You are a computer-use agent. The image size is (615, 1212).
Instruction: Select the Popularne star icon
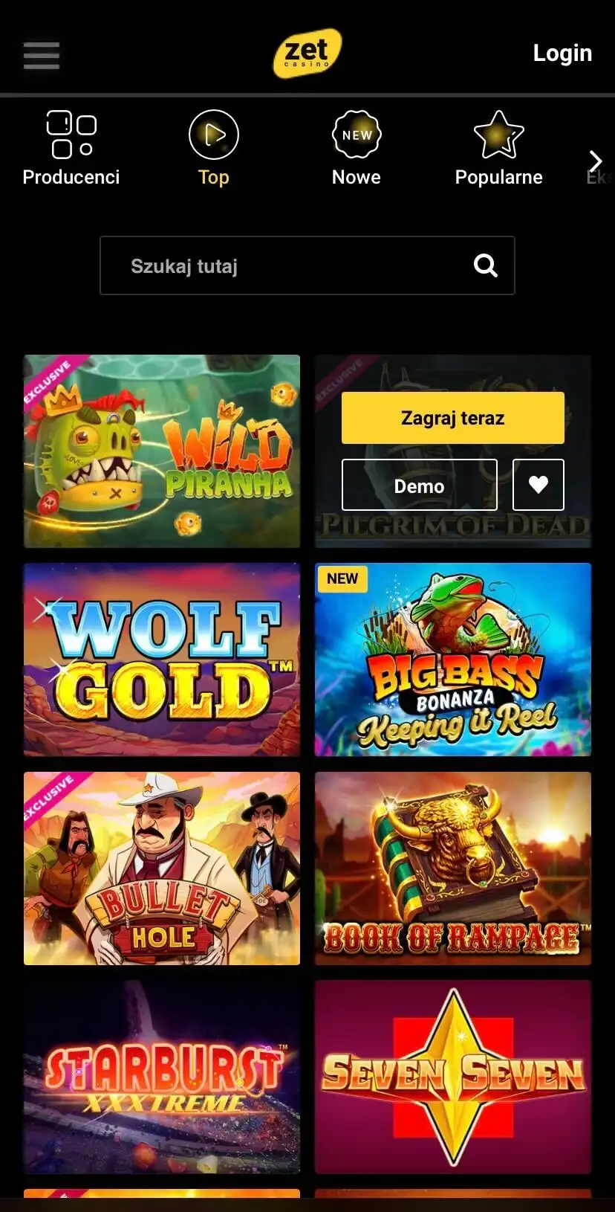499,135
